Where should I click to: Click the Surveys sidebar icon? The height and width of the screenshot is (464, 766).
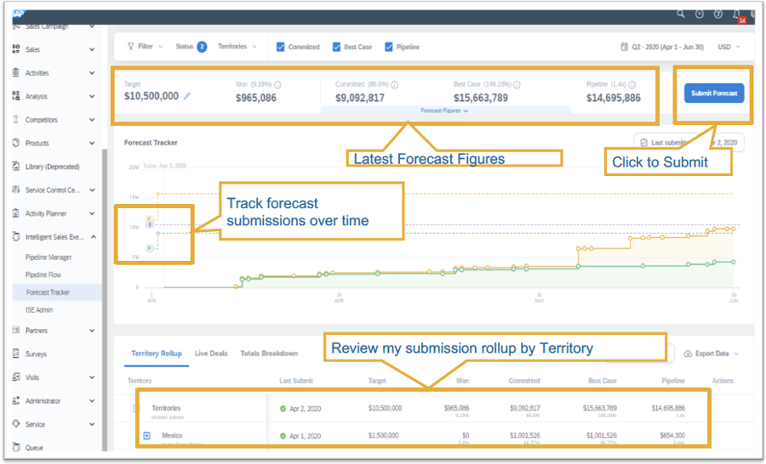(15, 354)
